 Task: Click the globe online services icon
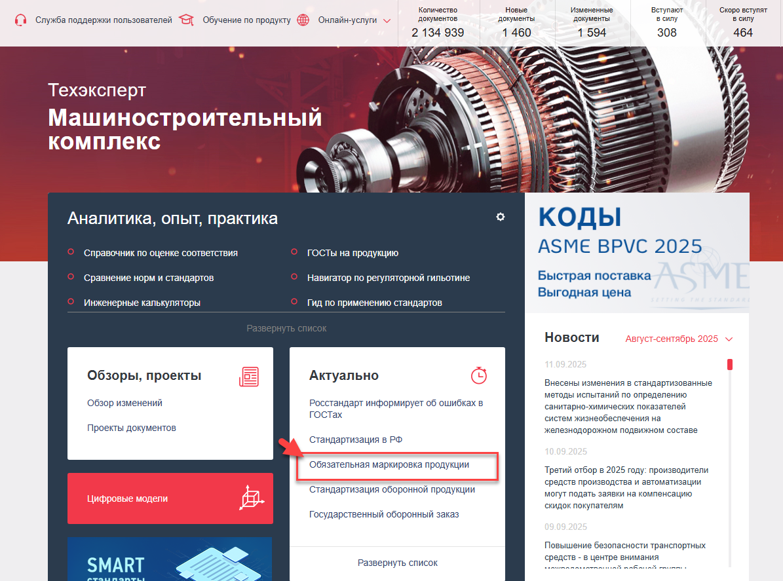pyautogui.click(x=303, y=20)
